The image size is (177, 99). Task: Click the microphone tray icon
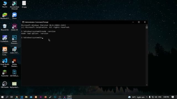click(150, 97)
